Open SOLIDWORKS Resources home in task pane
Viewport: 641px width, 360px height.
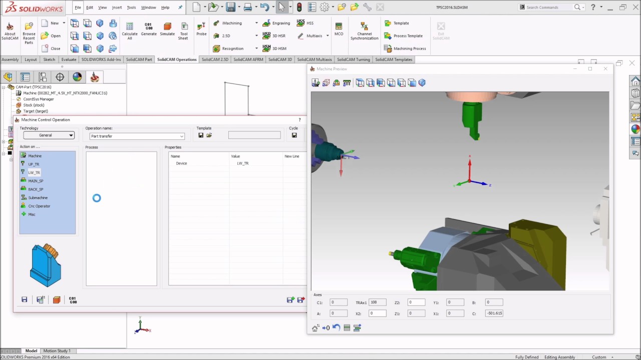pyautogui.click(x=635, y=81)
